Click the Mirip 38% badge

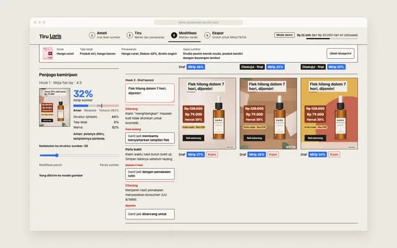click(x=196, y=67)
